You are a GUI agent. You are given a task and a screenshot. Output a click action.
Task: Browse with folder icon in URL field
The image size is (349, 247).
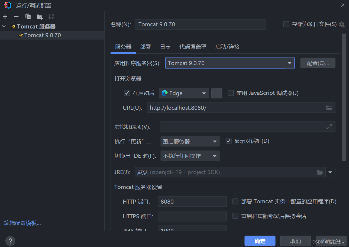click(x=329, y=108)
